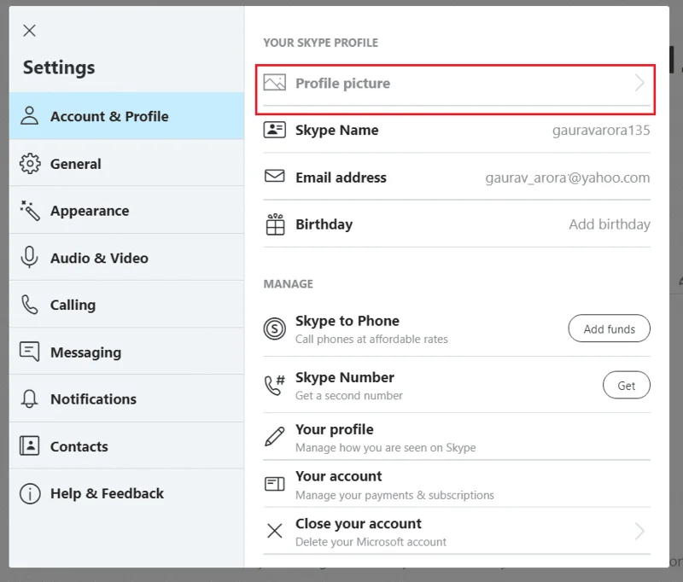Click 'Get a second number' text
The width and height of the screenshot is (683, 582).
pos(349,395)
